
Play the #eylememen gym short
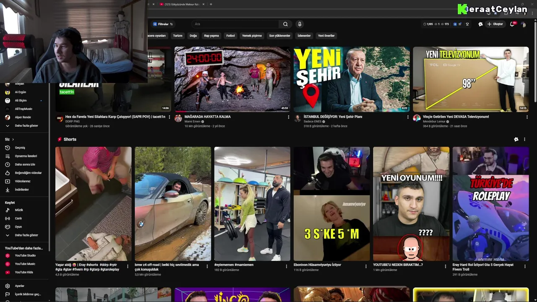click(252, 203)
